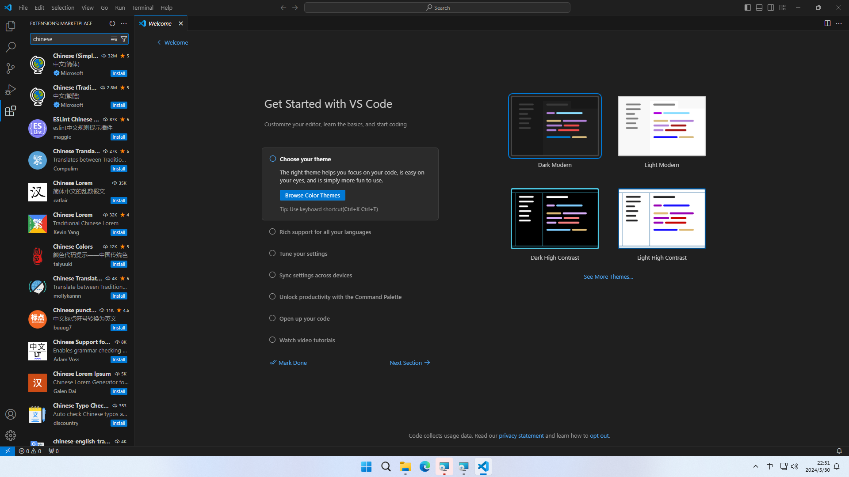Expand 'Watch video tutorials' step
The width and height of the screenshot is (849, 477).
(x=307, y=341)
